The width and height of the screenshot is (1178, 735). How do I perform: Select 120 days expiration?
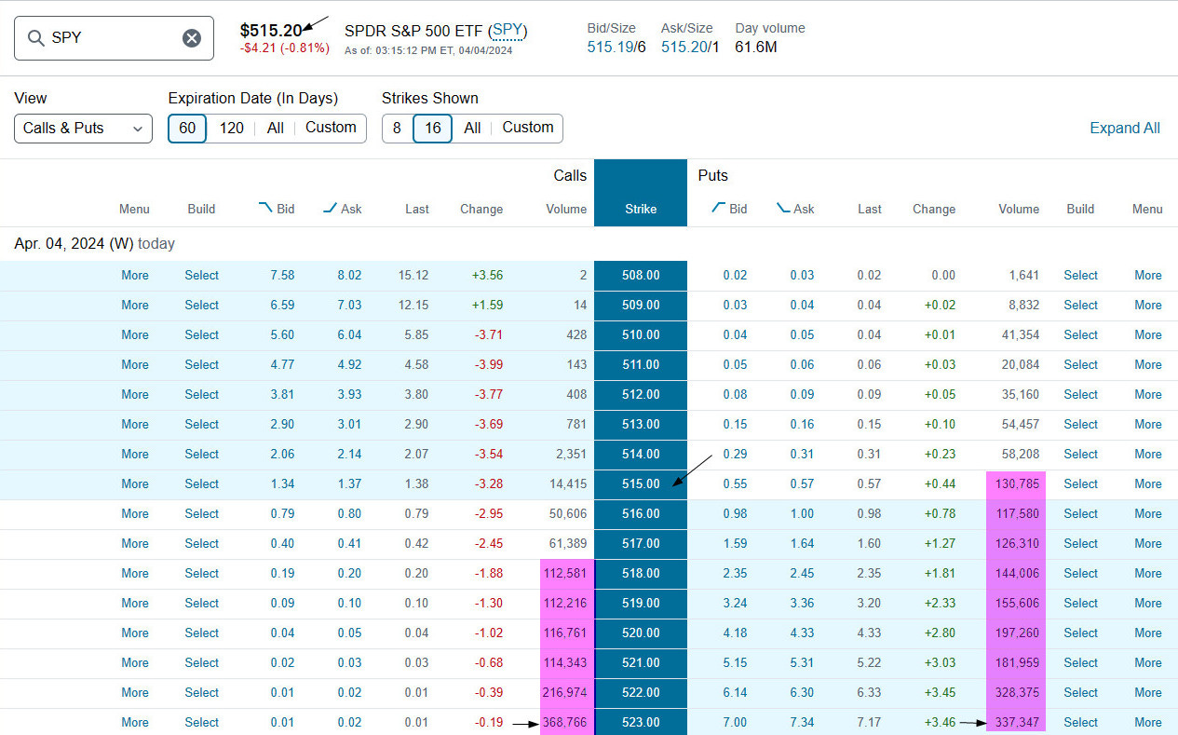231,129
